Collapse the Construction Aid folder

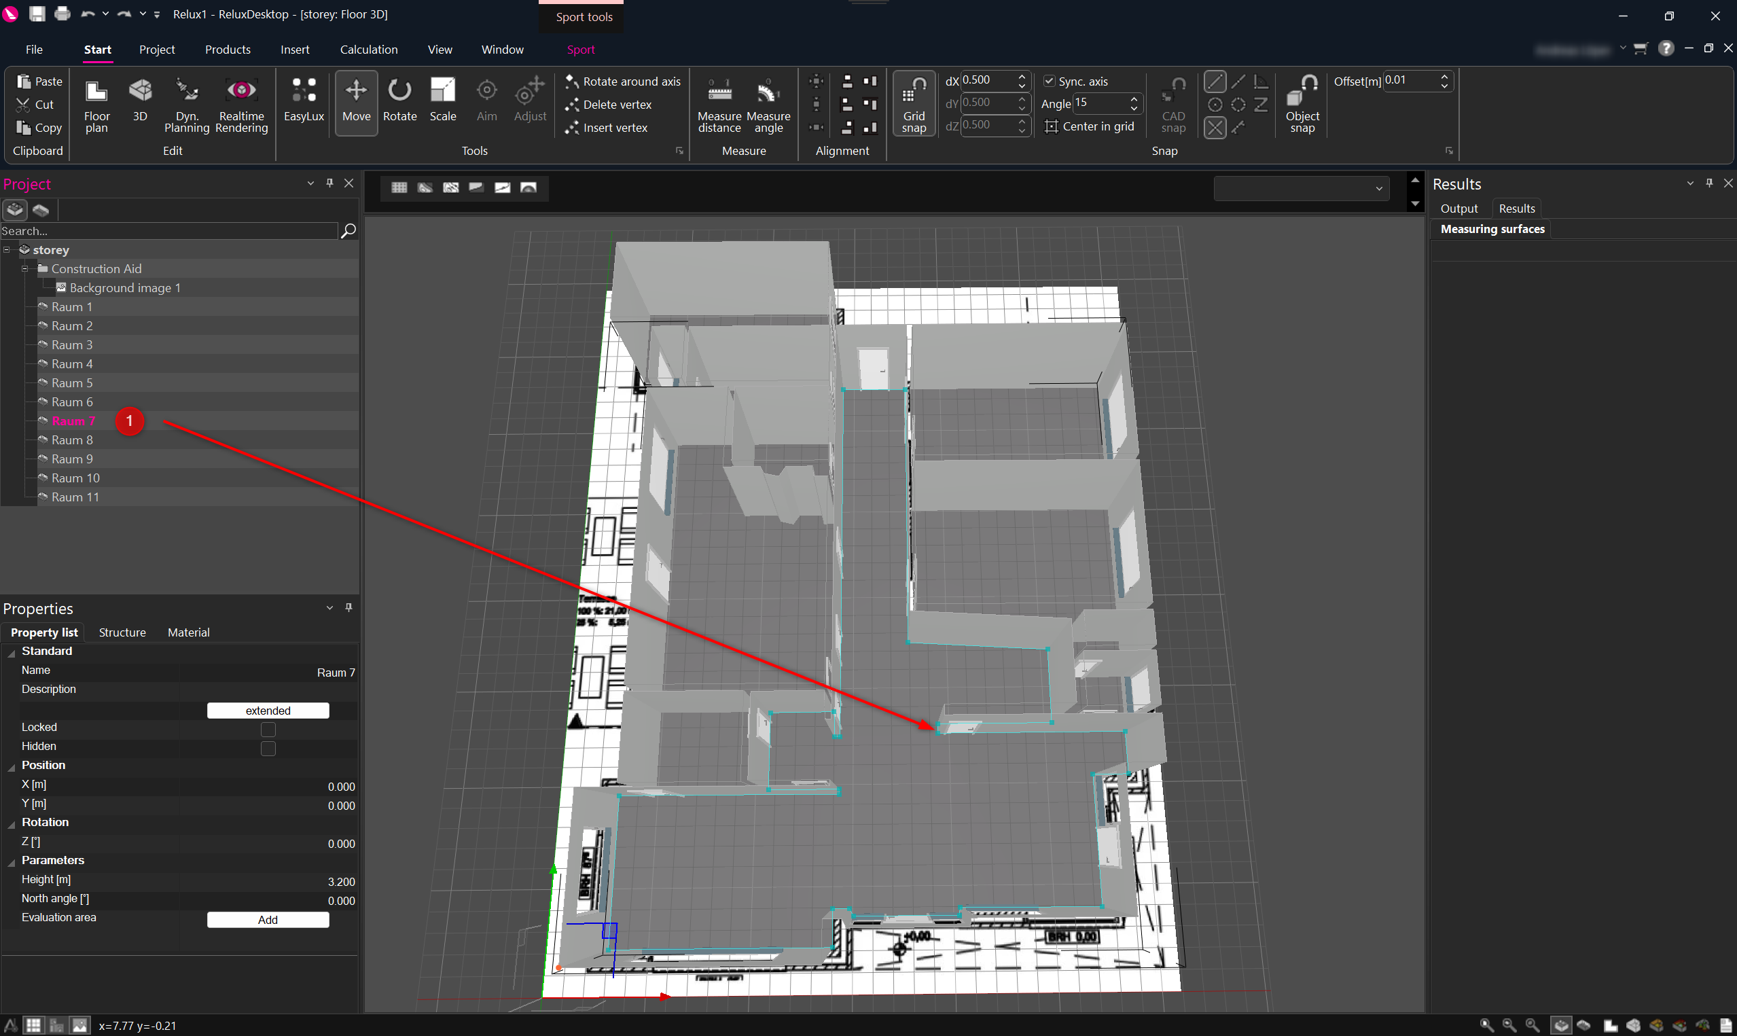click(25, 269)
